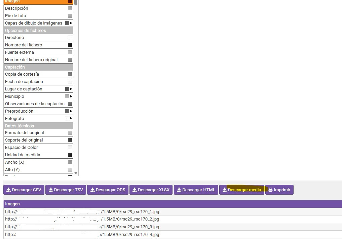Click grid icon in Directorio row
Screen dimensions: 342x239
point(70,38)
